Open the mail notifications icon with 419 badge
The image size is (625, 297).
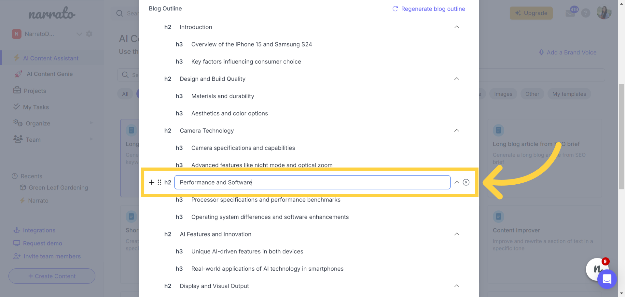pos(571,12)
